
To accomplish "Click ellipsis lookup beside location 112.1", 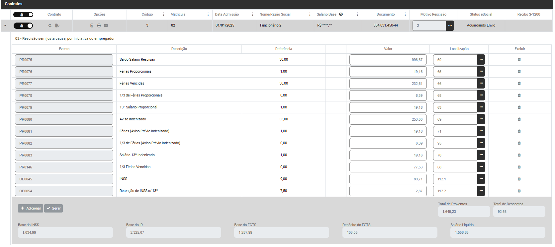I will pyautogui.click(x=481, y=179).
